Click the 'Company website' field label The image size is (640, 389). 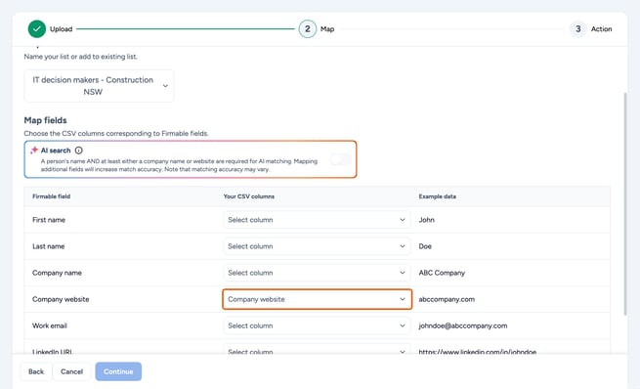tap(61, 299)
